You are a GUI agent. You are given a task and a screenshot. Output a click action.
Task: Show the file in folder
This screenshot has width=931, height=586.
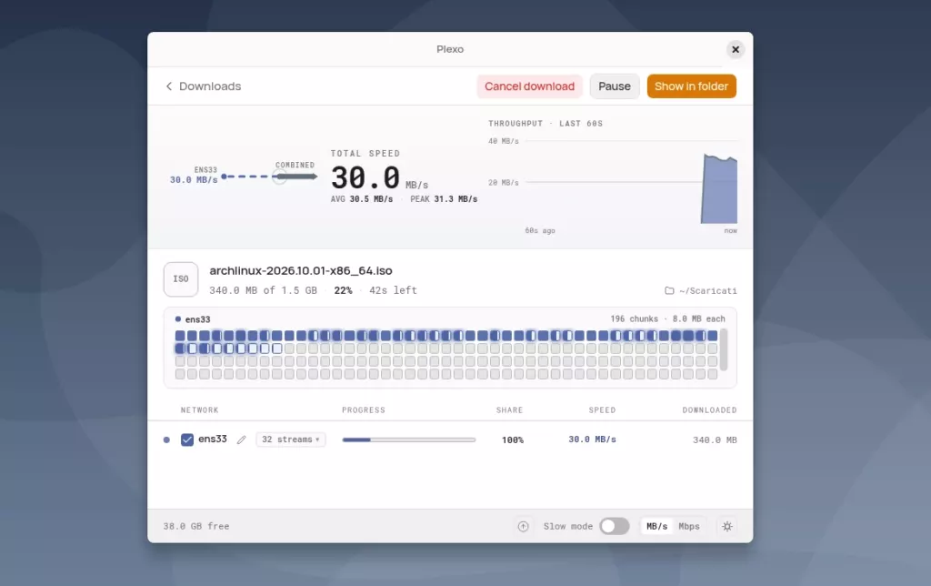click(691, 86)
